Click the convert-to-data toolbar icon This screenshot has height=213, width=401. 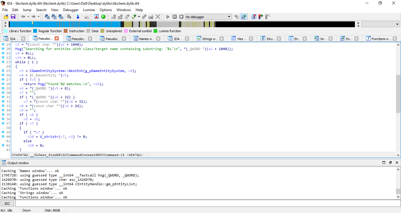(x=120, y=17)
